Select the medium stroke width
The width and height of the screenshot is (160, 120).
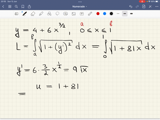point(125,14)
